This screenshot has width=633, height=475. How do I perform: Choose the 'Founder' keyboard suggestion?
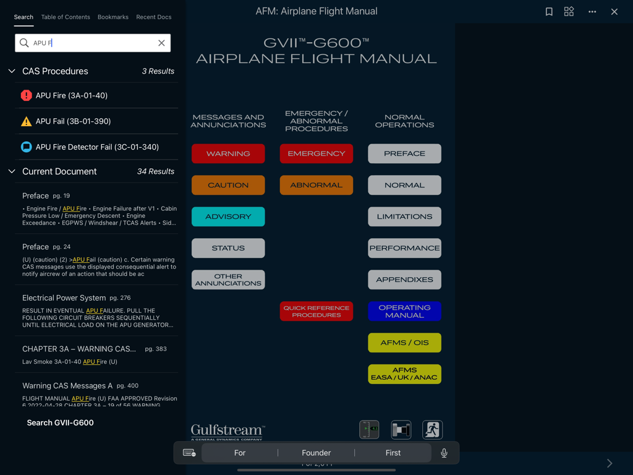(x=316, y=453)
